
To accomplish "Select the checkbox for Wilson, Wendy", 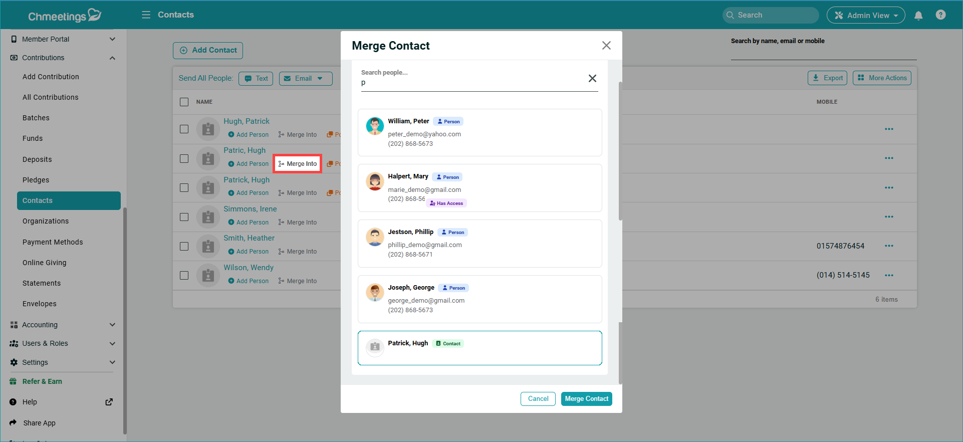I will click(184, 276).
